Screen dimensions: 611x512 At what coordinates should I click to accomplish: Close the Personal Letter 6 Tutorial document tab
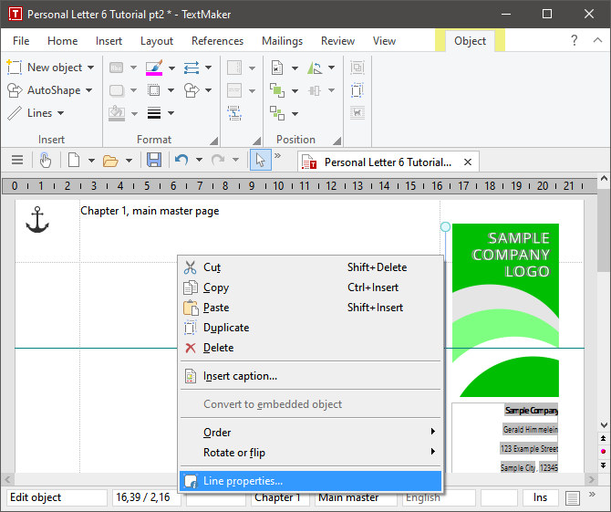[468, 162]
